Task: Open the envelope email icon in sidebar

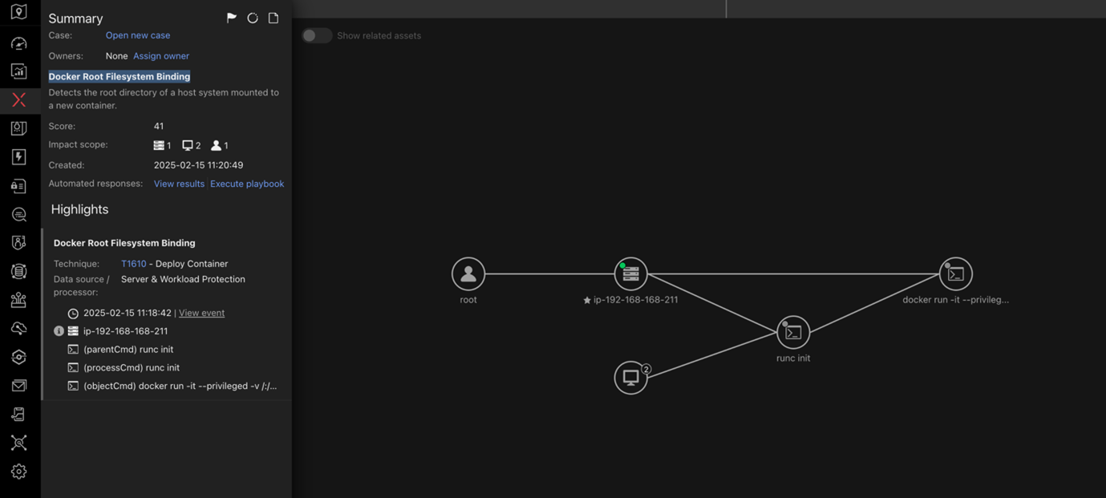Action: coord(19,386)
